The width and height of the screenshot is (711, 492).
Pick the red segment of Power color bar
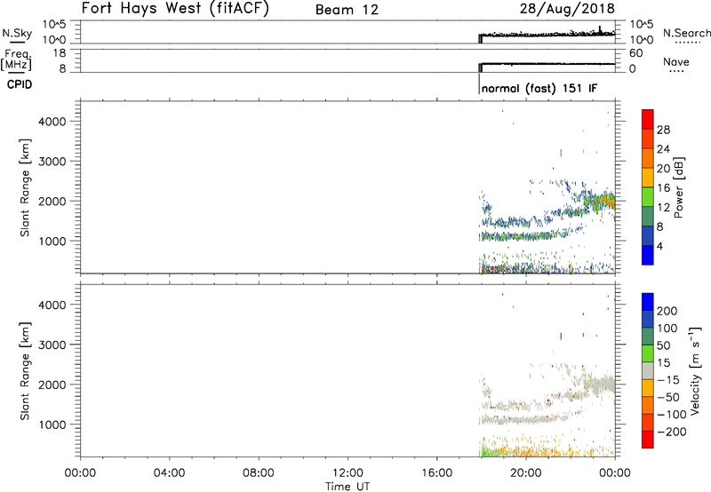pos(647,116)
